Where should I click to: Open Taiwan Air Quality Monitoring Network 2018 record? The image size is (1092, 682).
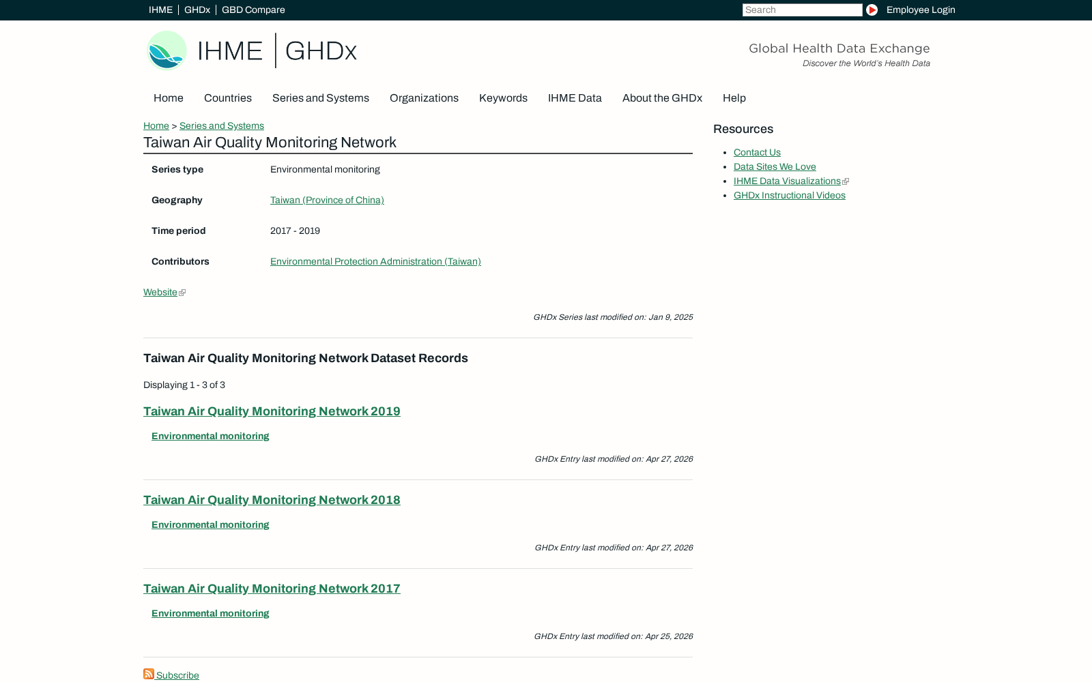click(x=272, y=500)
